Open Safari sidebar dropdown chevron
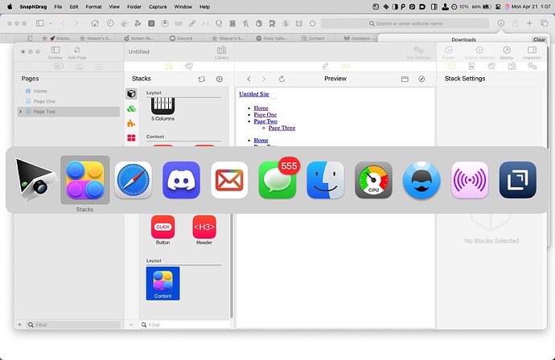 (x=50, y=23)
